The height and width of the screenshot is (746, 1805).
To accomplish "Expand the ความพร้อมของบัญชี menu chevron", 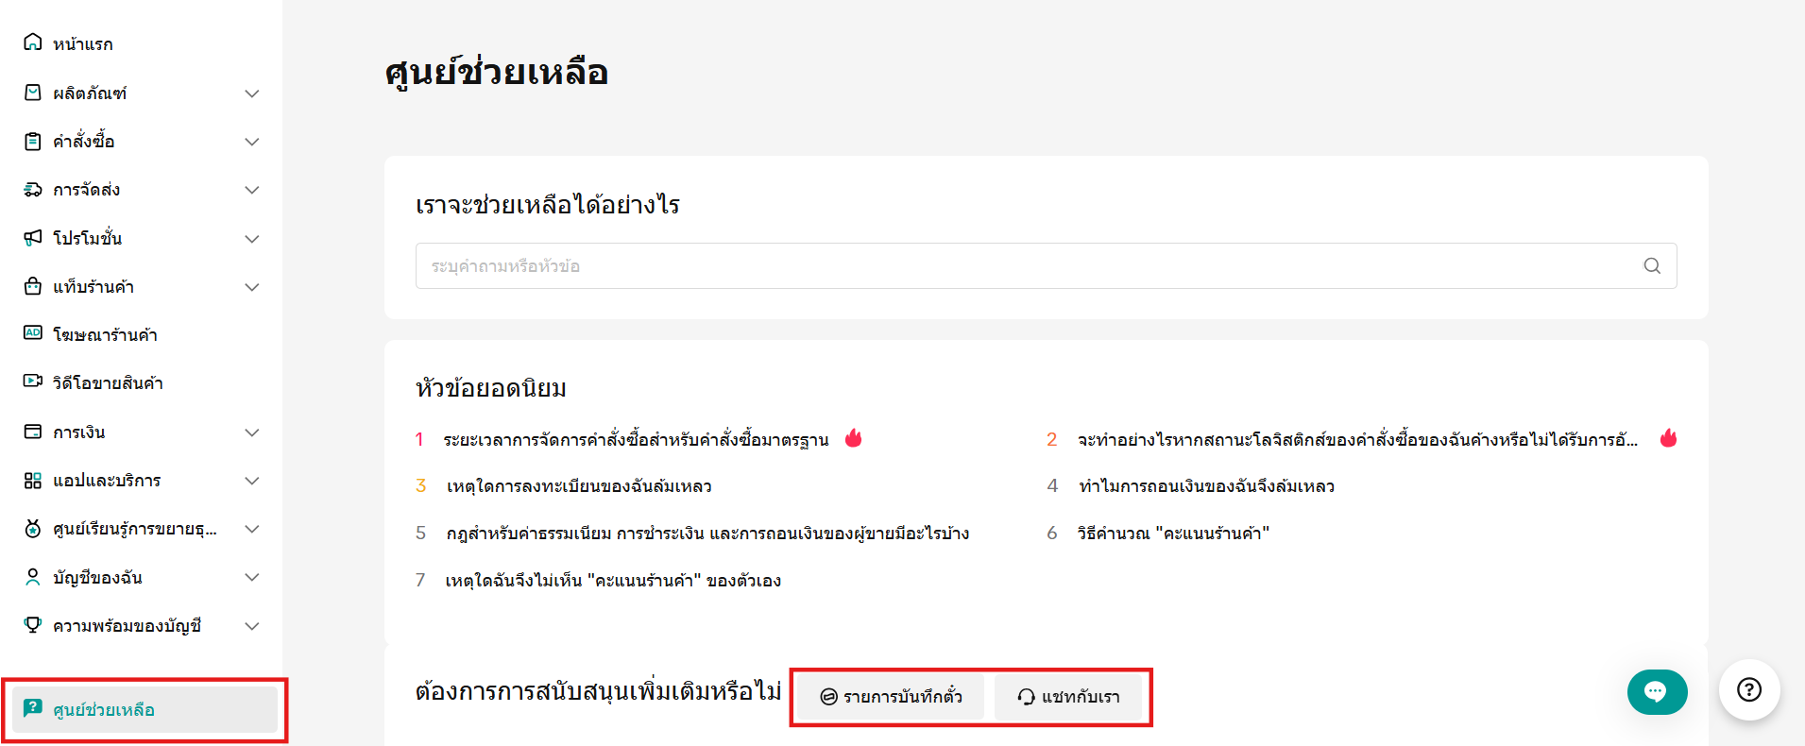I will [252, 626].
